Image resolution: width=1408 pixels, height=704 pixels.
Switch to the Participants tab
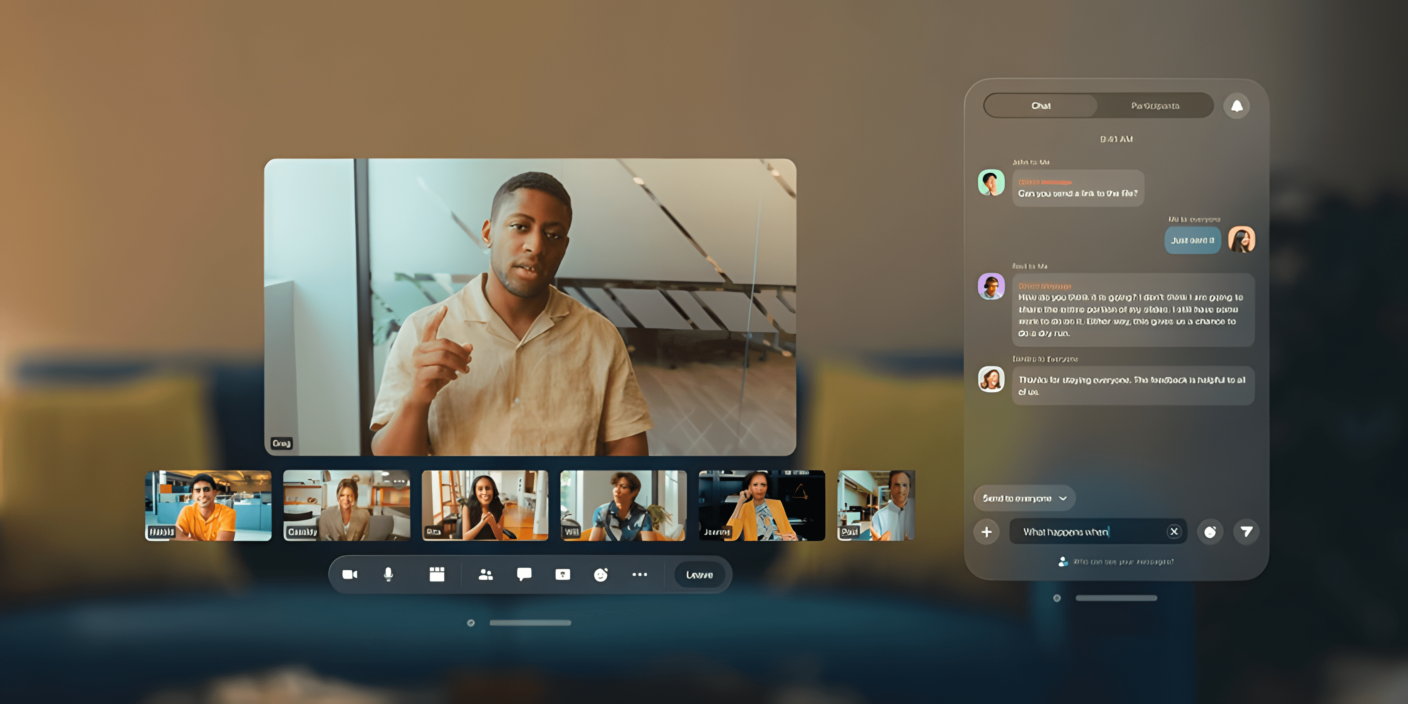1155,106
